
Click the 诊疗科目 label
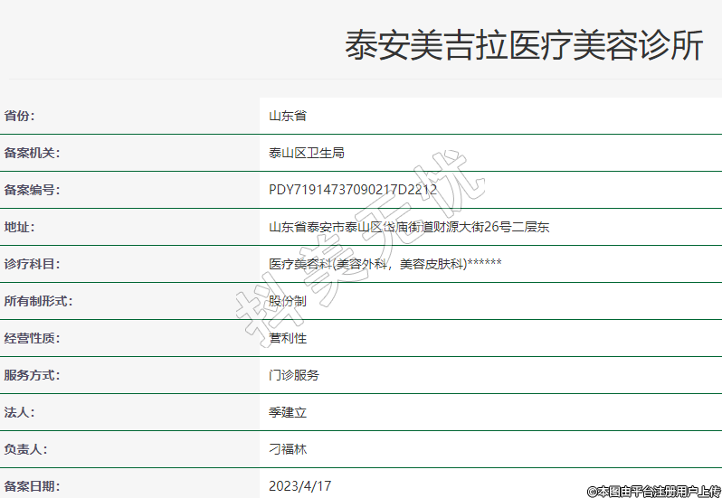[x=32, y=264]
